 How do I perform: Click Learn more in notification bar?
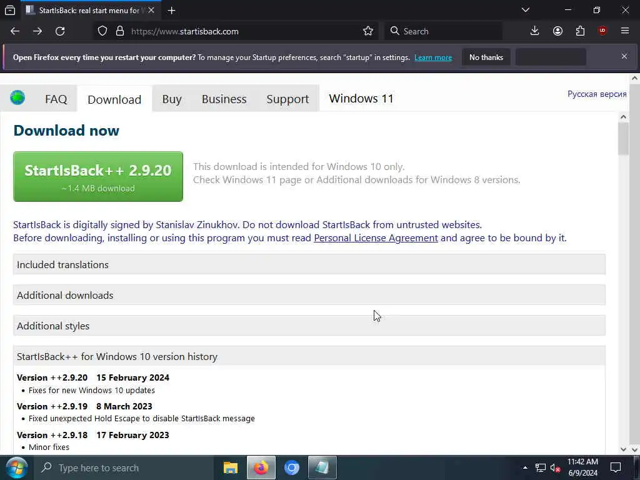[433, 57]
